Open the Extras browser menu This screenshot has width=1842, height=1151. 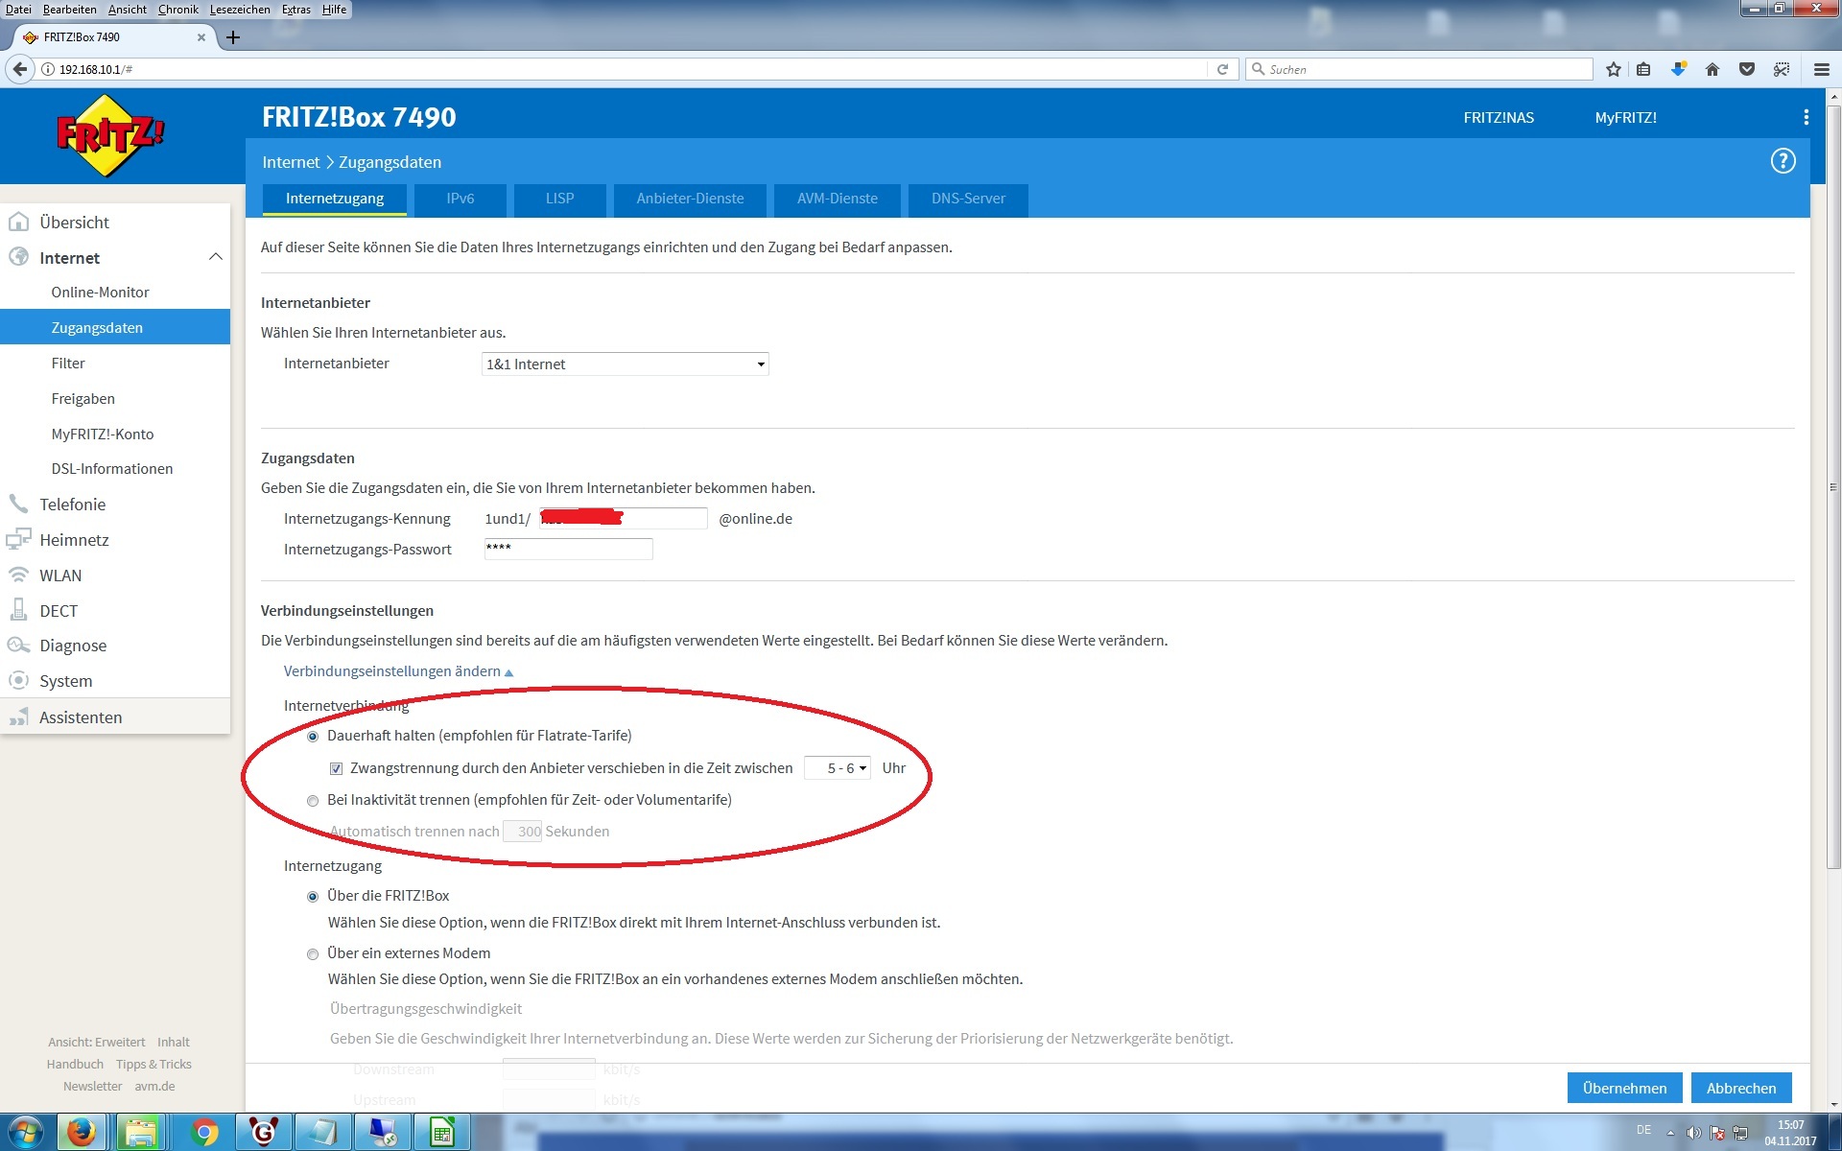(x=296, y=9)
